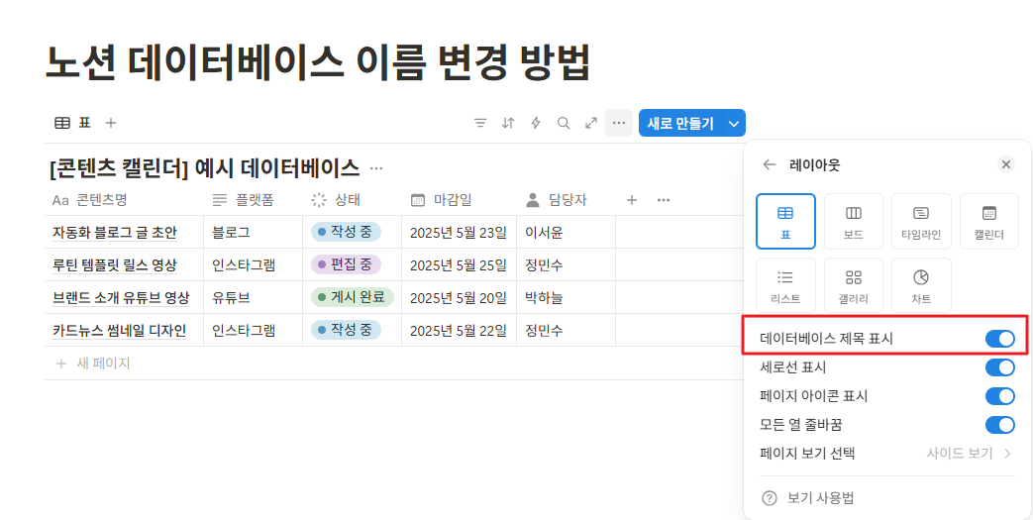This screenshot has width=1033, height=520.
Task: Click the 새로 만들기 button
Action: click(x=680, y=123)
